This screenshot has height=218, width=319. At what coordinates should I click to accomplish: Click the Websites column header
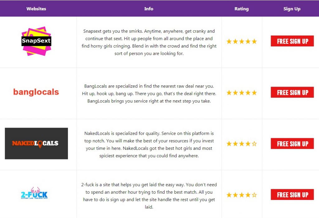[36, 9]
